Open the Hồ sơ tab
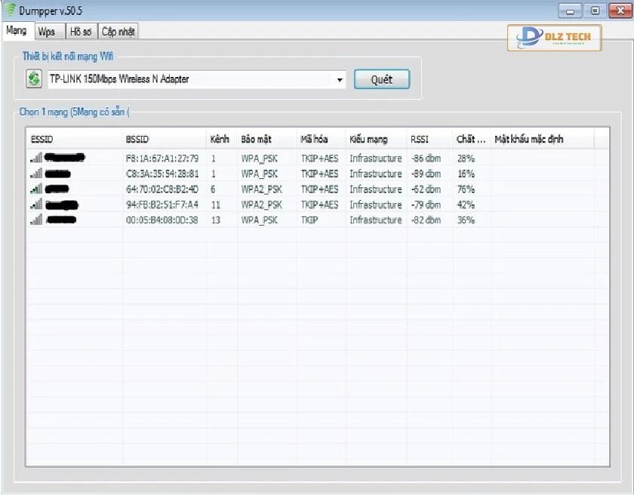Screen dimensions: 634x495 79,32
